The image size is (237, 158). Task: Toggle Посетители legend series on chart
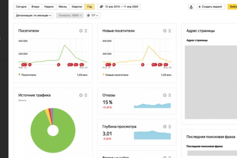28,74
